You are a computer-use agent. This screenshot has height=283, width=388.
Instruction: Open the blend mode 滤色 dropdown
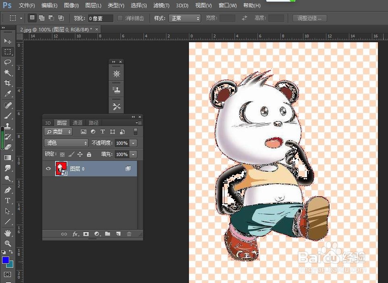pyautogui.click(x=66, y=143)
